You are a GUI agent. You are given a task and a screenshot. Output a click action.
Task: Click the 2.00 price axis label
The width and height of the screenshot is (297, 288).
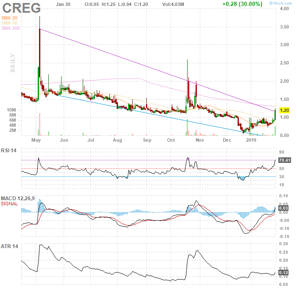[x=284, y=81]
